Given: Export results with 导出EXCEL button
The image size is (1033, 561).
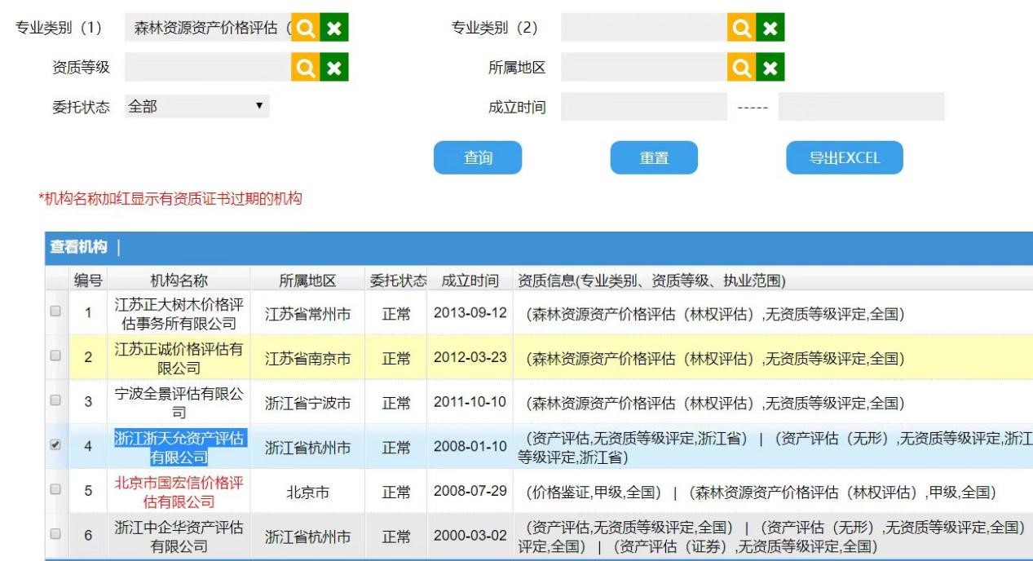Looking at the screenshot, I should pyautogui.click(x=844, y=158).
